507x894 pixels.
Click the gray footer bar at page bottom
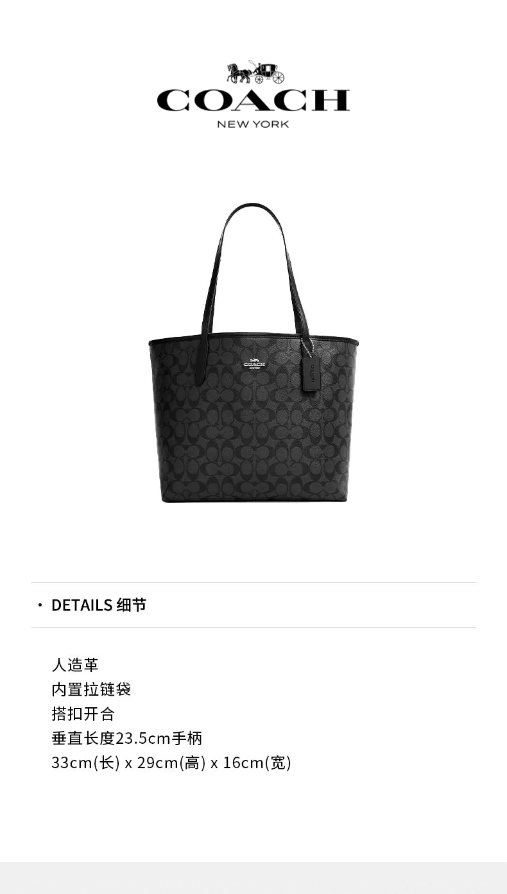pyautogui.click(x=253, y=878)
